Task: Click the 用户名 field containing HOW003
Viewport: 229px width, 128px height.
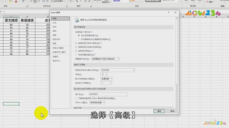Action: coord(108,94)
